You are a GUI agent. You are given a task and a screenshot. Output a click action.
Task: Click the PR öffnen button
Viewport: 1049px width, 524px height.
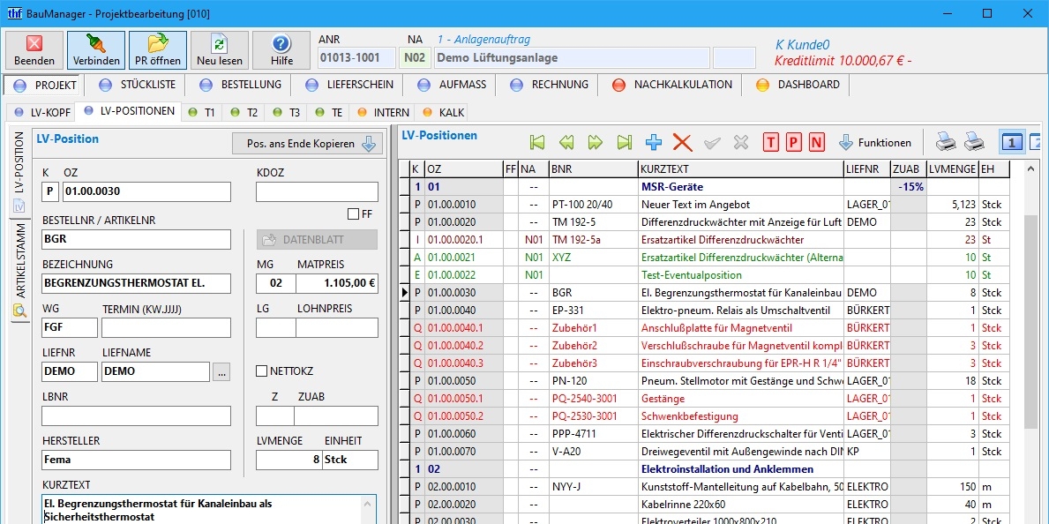(x=157, y=51)
